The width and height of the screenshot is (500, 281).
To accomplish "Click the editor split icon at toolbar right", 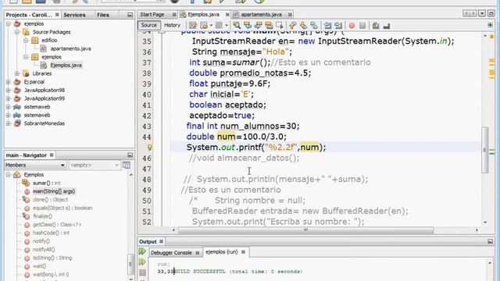I will pyautogui.click(x=490, y=25).
